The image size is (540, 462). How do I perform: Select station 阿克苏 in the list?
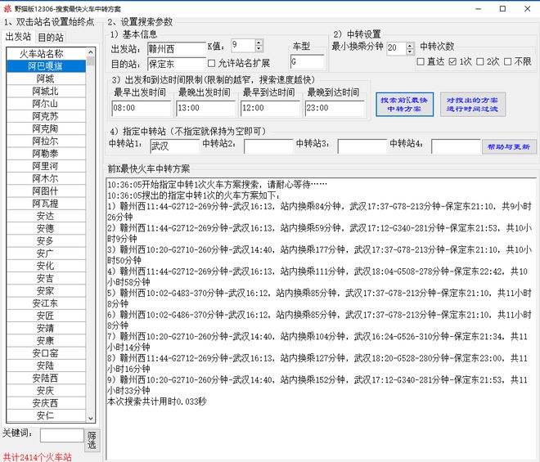point(46,116)
